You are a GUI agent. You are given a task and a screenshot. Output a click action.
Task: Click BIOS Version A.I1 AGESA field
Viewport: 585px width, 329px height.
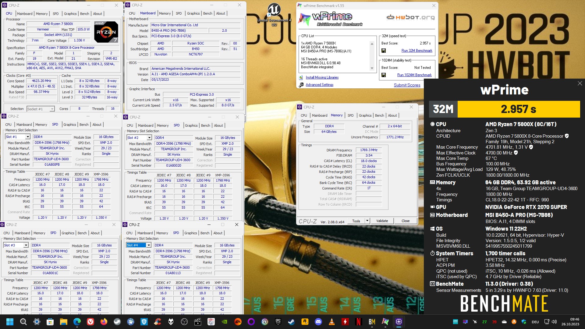(x=195, y=74)
